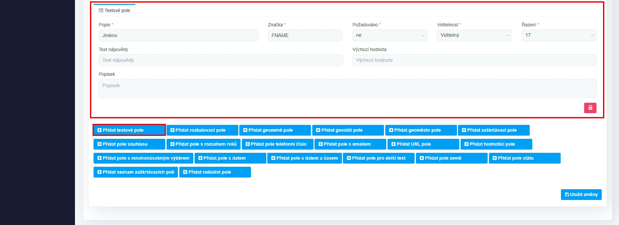Open the Požadováno dropdown

(390, 35)
